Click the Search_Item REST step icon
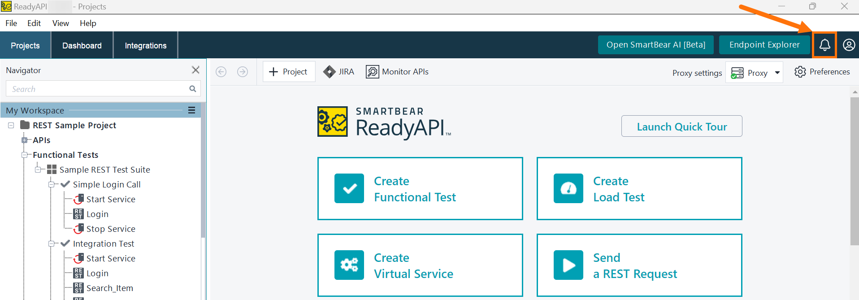This screenshot has width=859, height=300. [78, 288]
